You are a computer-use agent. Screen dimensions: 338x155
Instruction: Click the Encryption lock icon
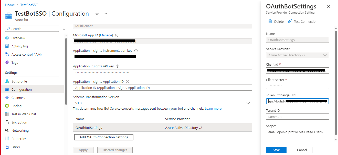(x=7, y=122)
